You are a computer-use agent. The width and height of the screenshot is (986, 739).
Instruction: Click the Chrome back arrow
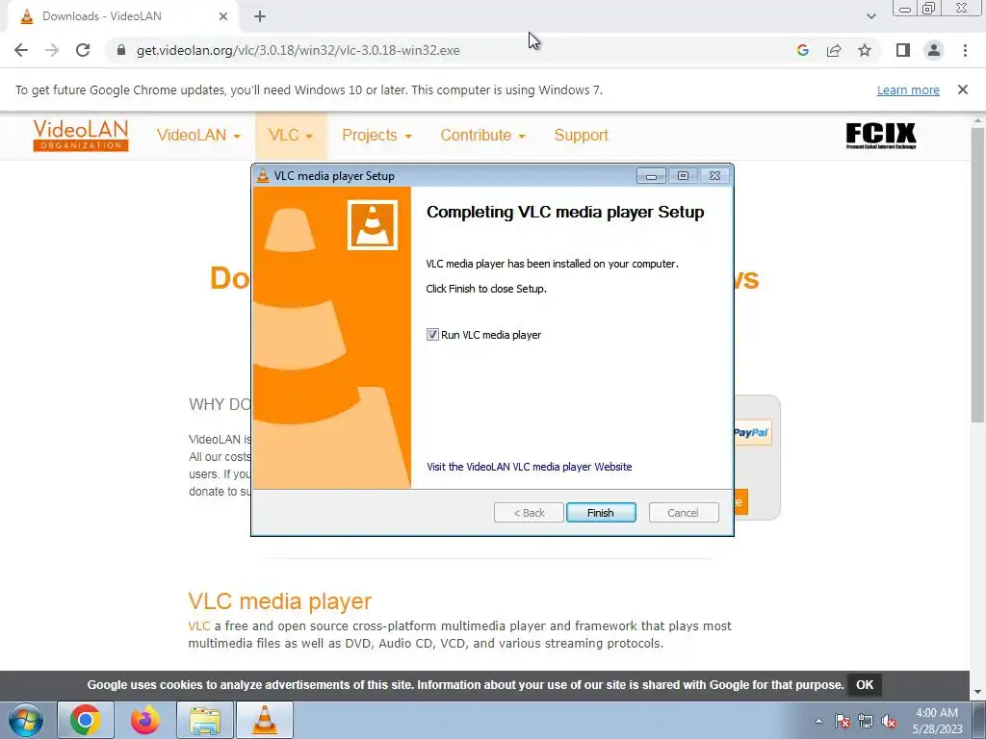[x=21, y=50]
